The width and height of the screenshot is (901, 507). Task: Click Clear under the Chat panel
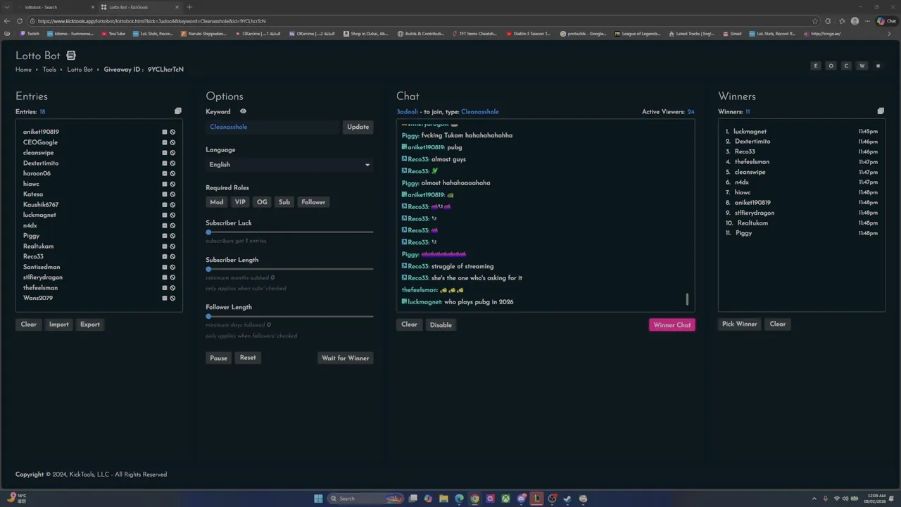pos(409,325)
